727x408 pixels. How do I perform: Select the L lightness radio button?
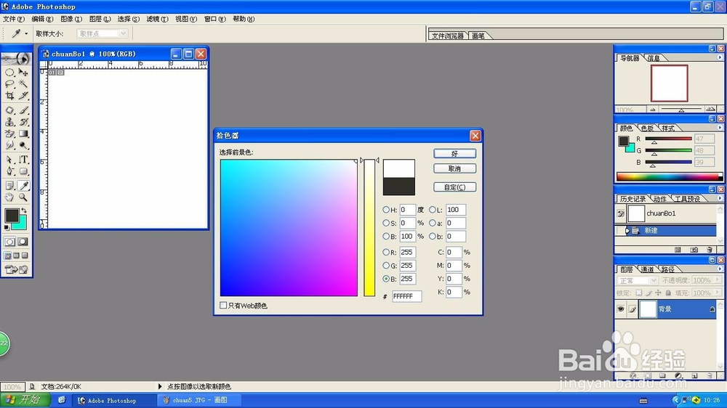click(432, 210)
